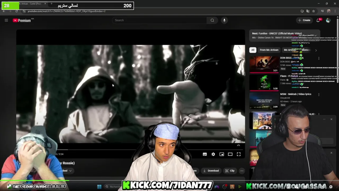
Task: Open the round taskbar icon with red badge
Action: click(225, 187)
